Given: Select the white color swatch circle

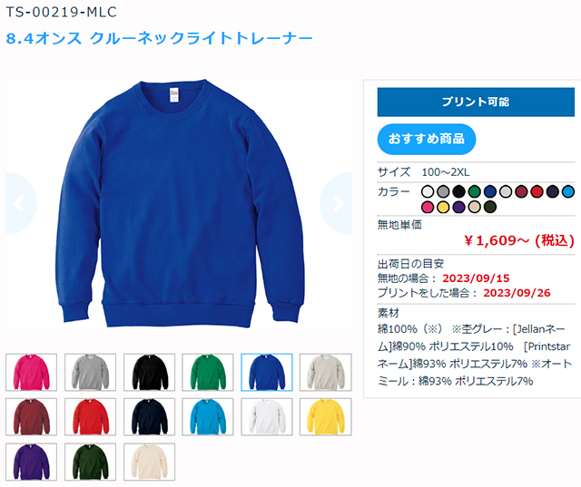Looking at the screenshot, I should click(428, 191).
